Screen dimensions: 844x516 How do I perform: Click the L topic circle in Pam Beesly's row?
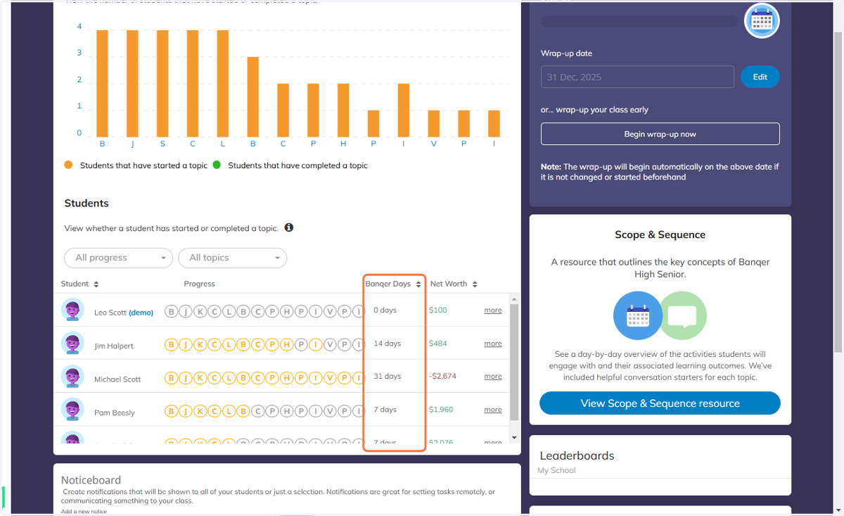click(229, 411)
